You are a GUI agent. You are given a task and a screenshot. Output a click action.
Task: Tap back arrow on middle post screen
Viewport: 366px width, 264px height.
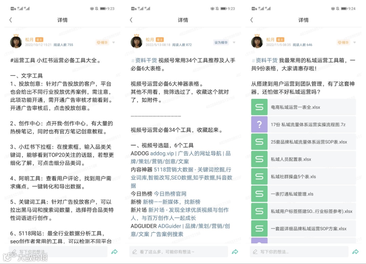pyautogui.click(x=131, y=20)
